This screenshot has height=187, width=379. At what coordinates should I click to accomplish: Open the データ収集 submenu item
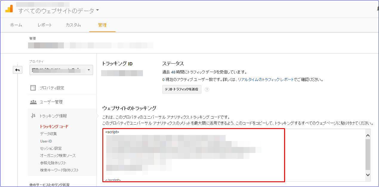point(48,134)
